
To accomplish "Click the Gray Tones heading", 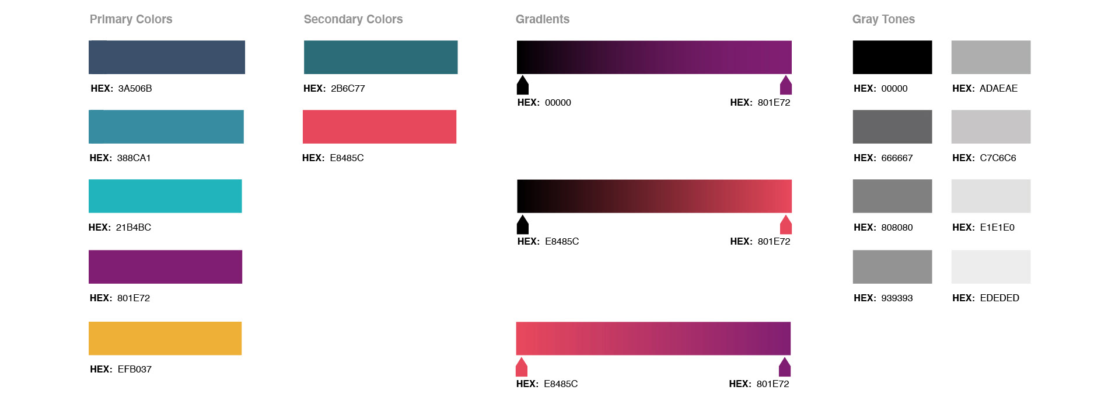I will tap(883, 19).
